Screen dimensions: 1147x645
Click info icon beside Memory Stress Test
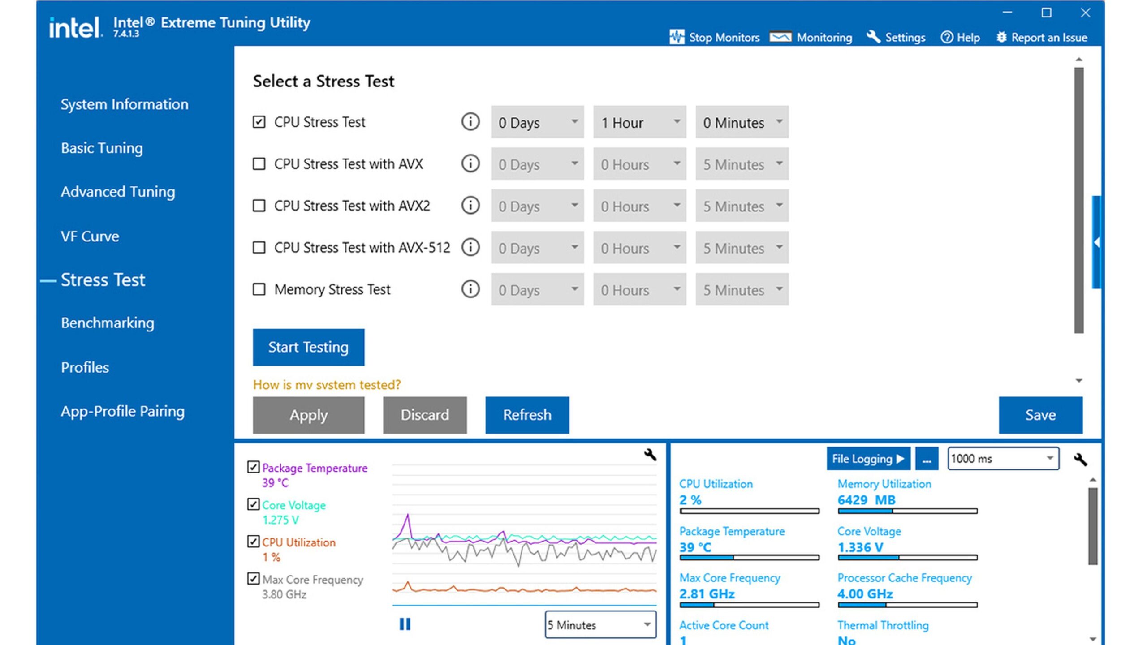pyautogui.click(x=470, y=289)
